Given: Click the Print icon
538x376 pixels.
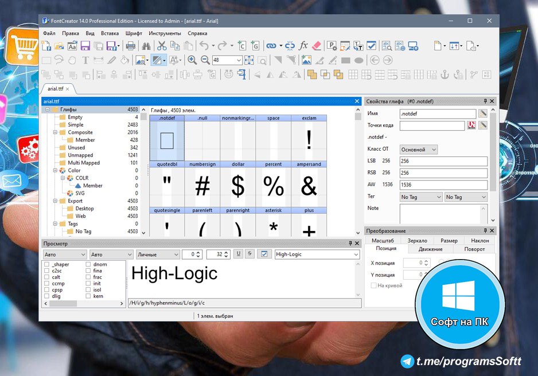Looking at the screenshot, I should click(x=130, y=46).
